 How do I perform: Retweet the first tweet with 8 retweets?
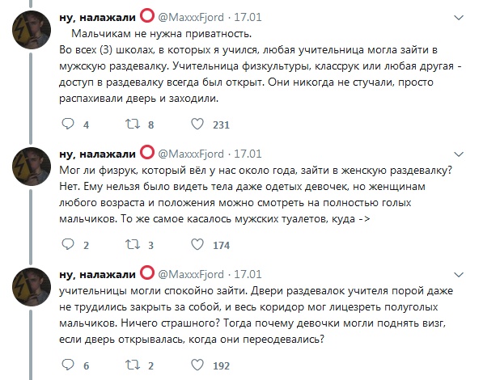(133, 124)
